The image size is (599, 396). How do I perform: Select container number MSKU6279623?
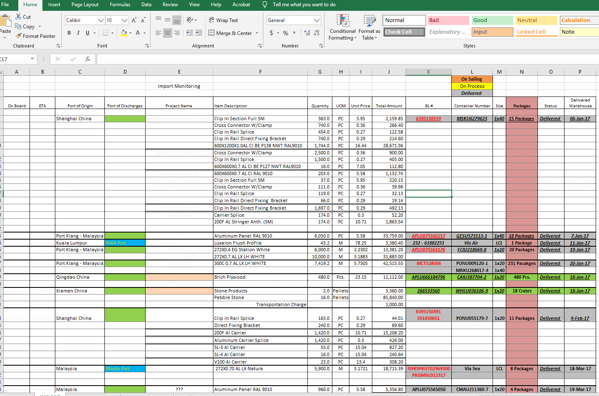point(472,119)
